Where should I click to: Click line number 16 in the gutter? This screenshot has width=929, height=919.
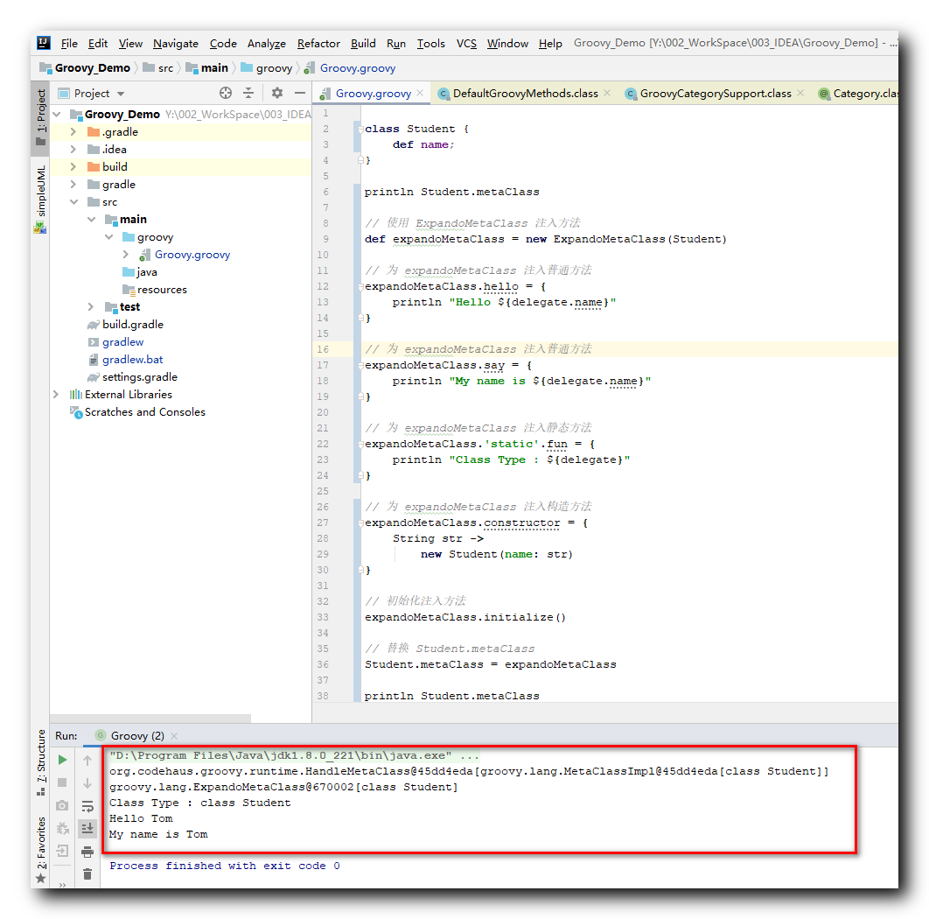coord(322,349)
